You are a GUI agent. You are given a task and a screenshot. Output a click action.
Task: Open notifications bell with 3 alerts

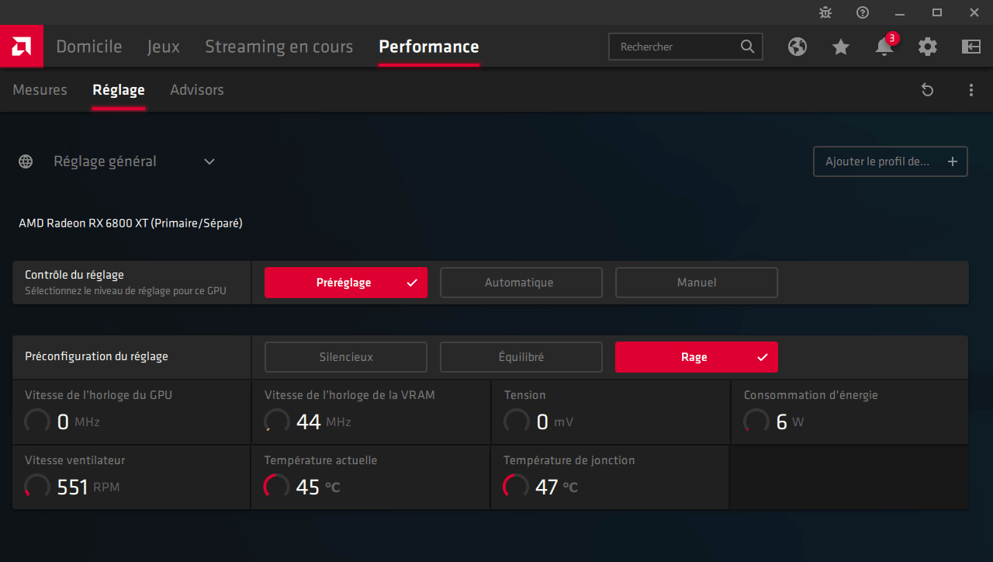(884, 47)
